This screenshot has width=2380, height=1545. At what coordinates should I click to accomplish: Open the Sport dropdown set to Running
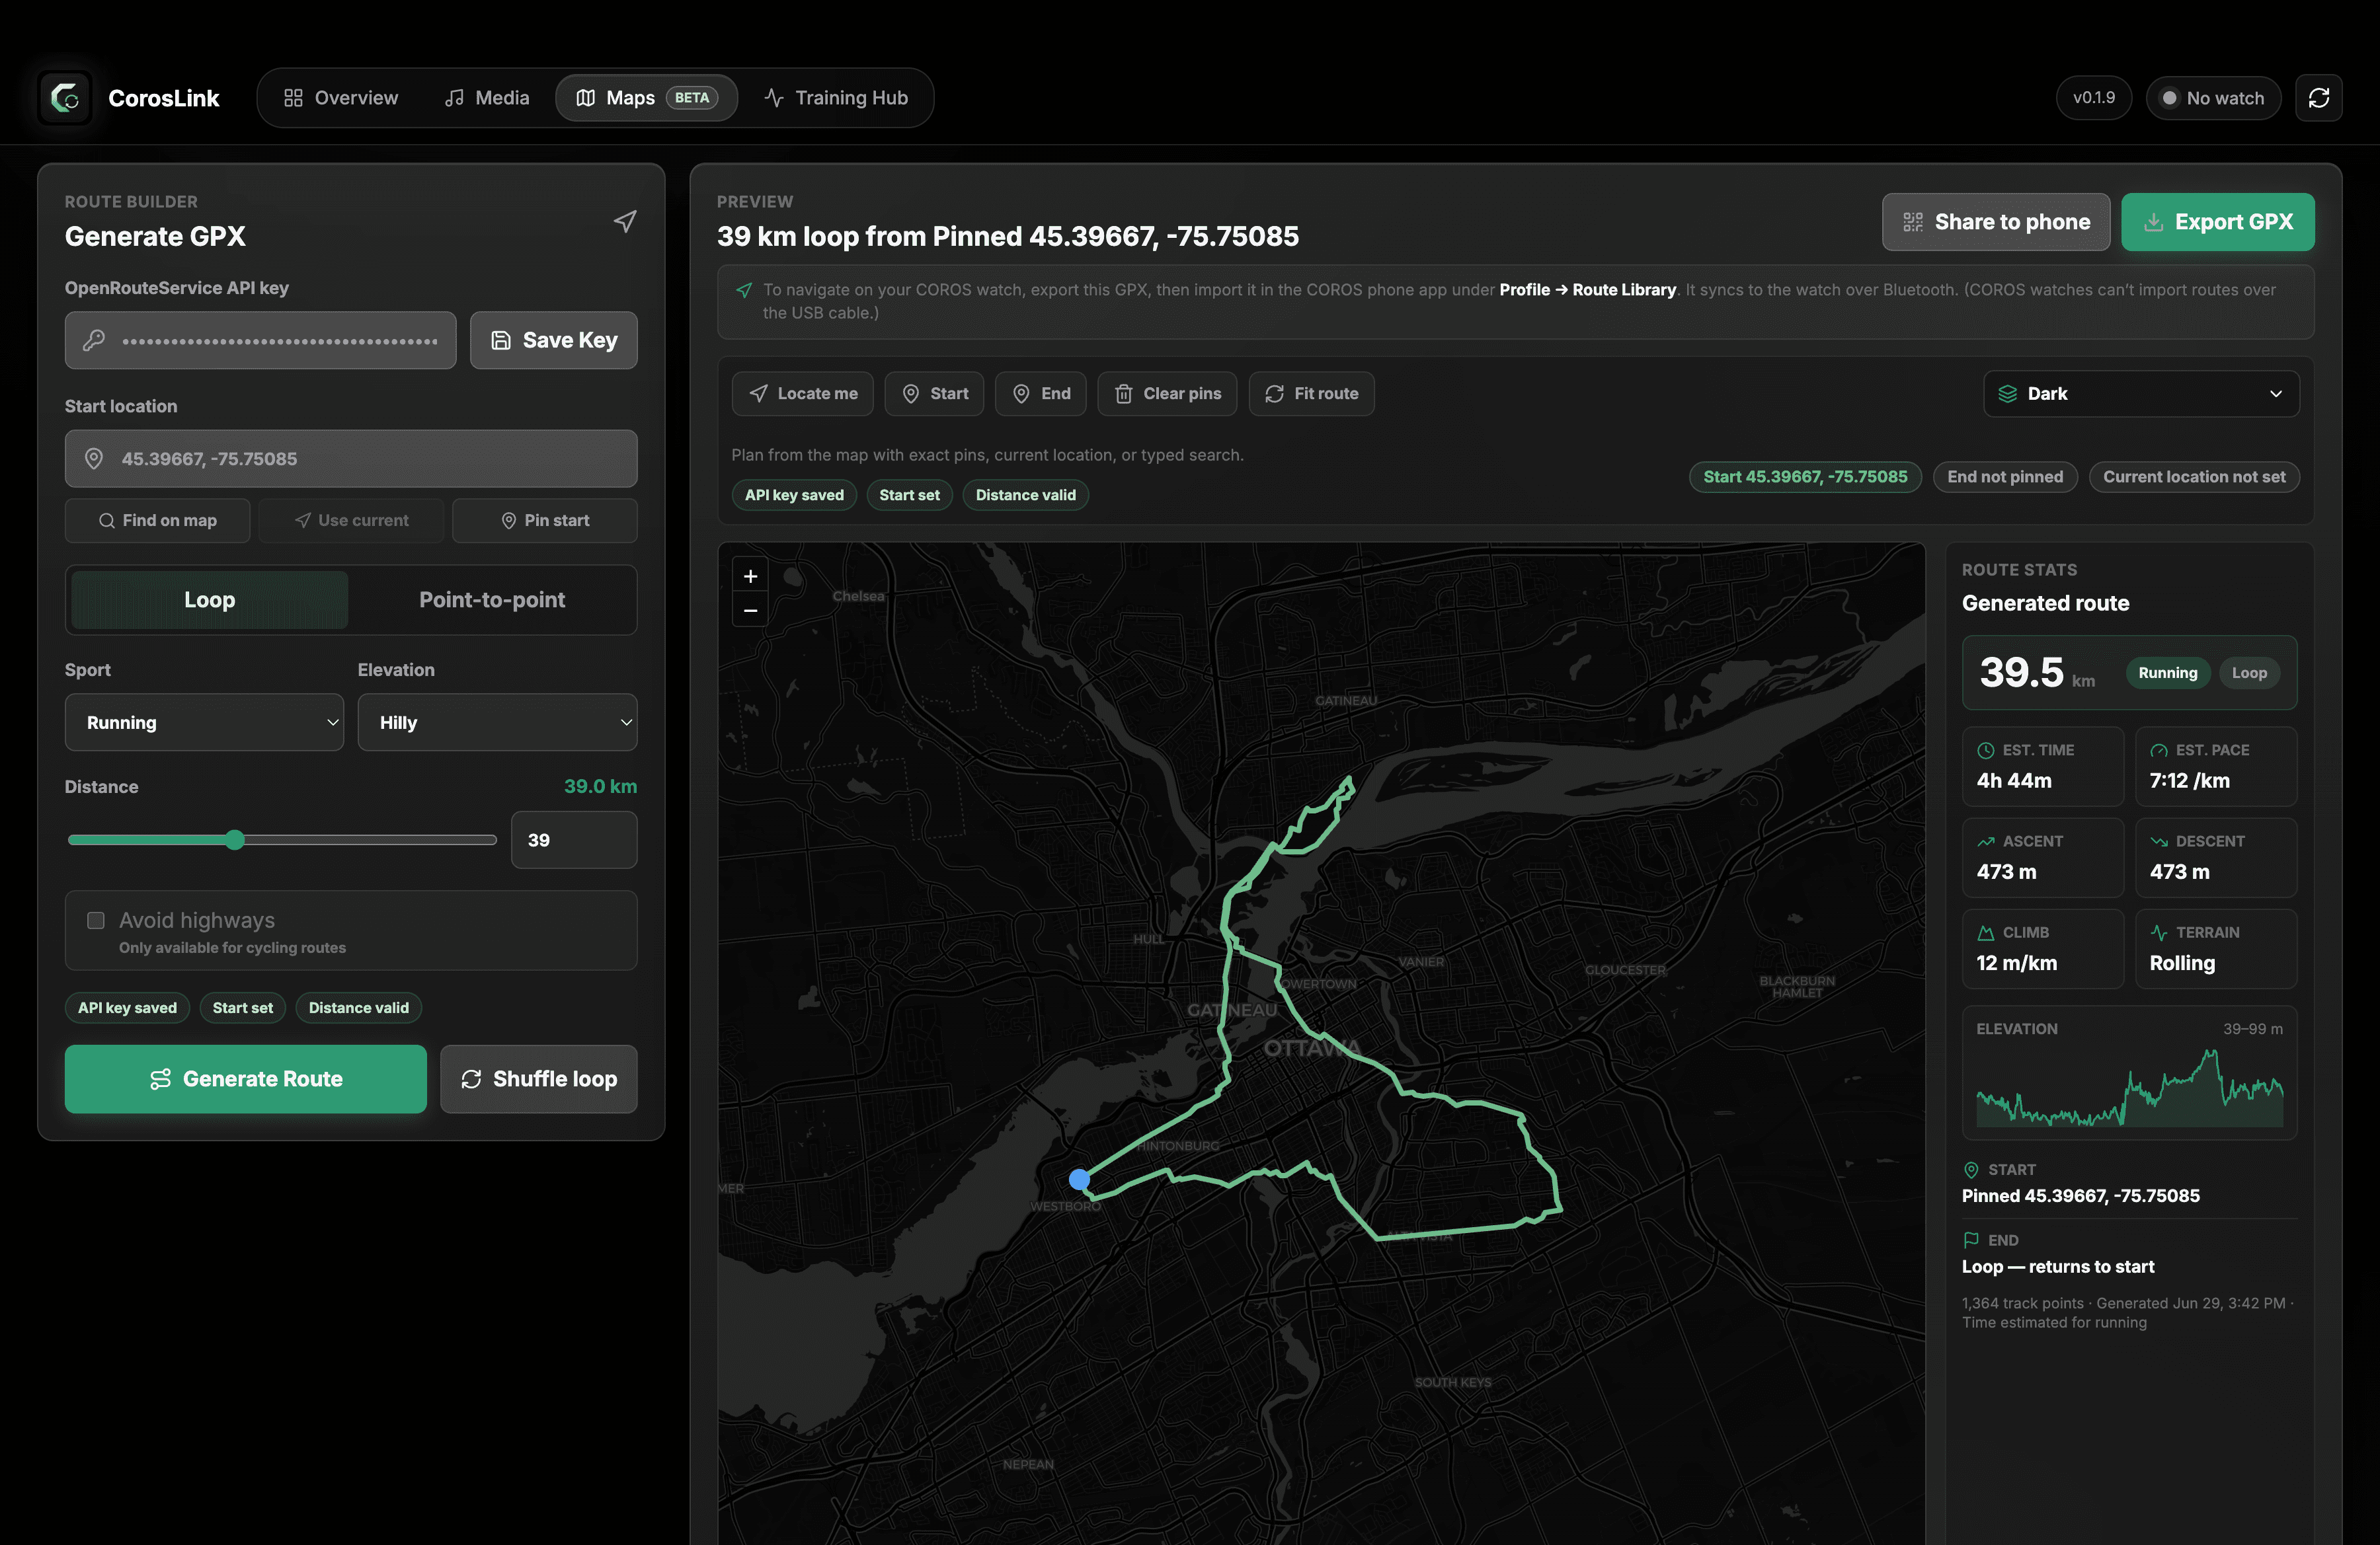click(x=204, y=722)
